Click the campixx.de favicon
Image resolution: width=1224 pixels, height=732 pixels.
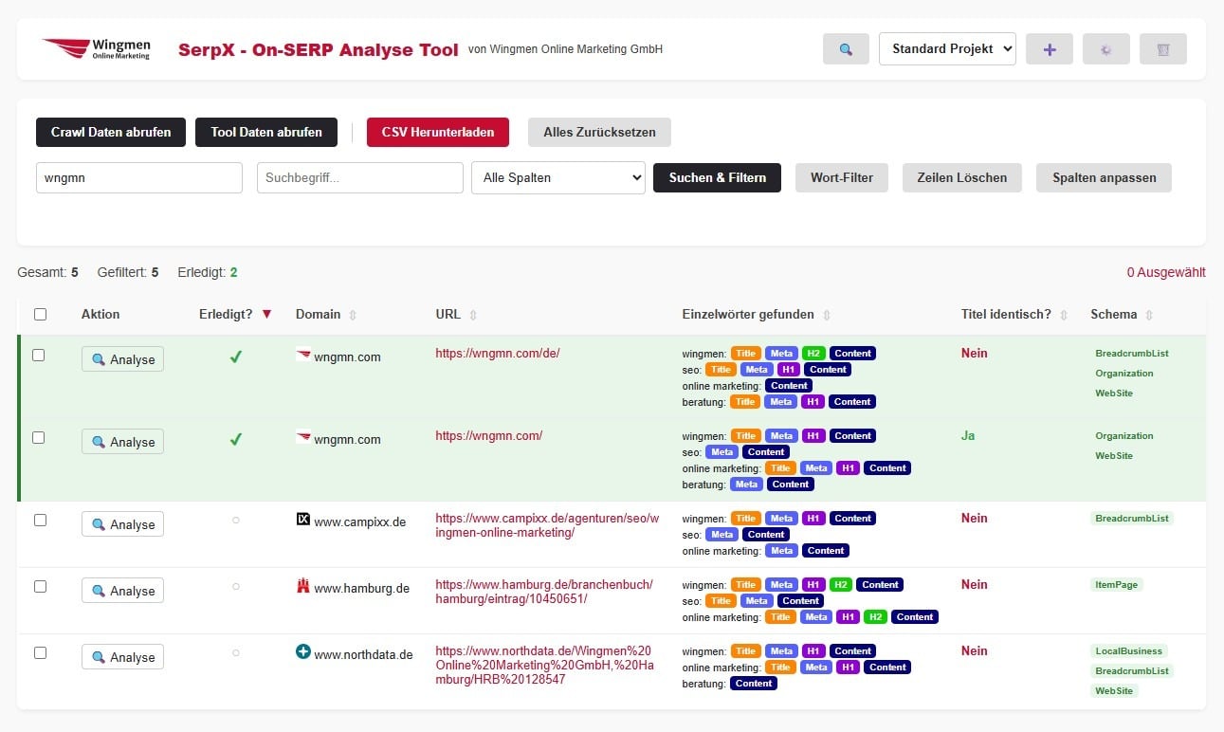[303, 520]
